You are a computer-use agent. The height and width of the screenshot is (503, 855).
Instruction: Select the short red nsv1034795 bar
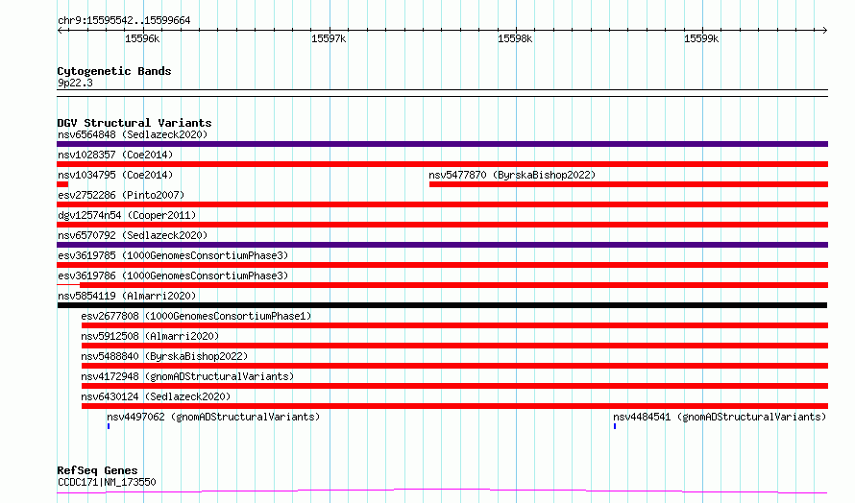62,184
